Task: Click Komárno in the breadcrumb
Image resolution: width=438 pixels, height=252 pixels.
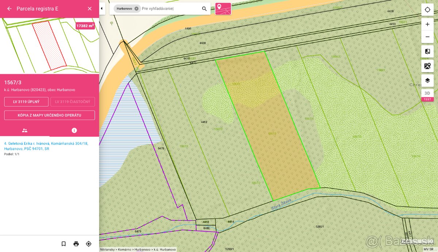Action: click(x=125, y=249)
